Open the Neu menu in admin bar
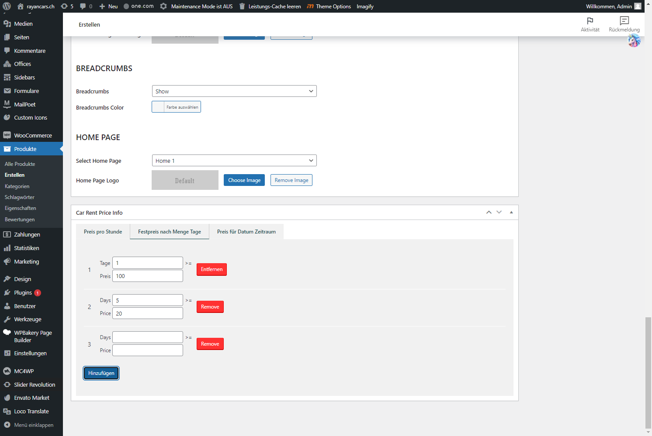652x436 pixels. (108, 6)
